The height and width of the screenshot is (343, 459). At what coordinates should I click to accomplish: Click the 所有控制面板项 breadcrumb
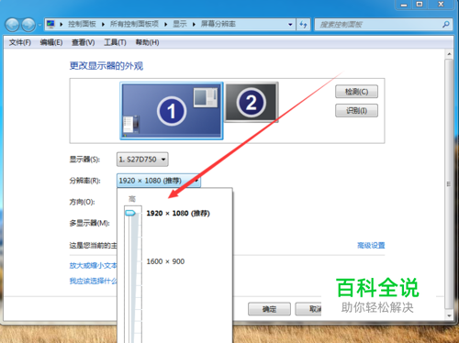pyautogui.click(x=134, y=24)
